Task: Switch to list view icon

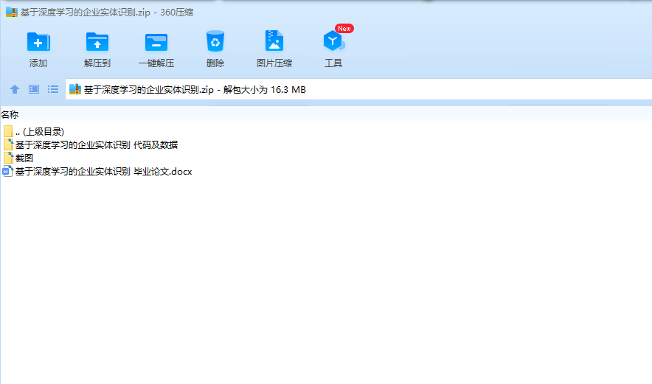Action: 53,89
